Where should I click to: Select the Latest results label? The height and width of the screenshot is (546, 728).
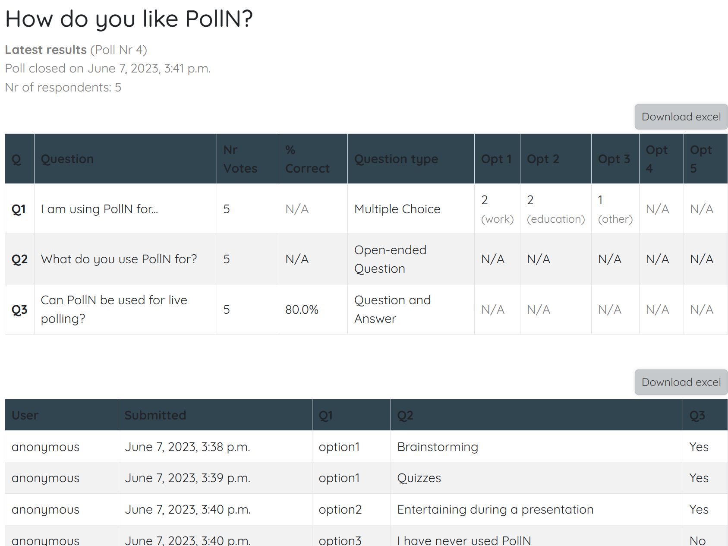pyautogui.click(x=45, y=50)
